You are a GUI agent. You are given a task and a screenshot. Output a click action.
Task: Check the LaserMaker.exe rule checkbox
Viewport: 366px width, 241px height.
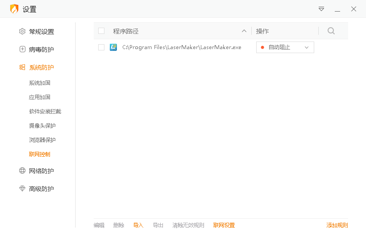tap(101, 47)
